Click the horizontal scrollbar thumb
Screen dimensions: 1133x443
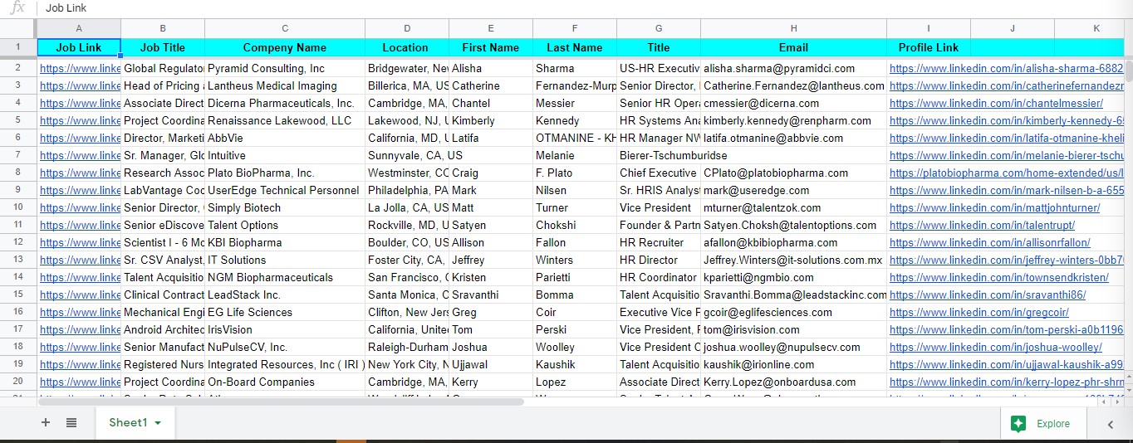point(282,402)
